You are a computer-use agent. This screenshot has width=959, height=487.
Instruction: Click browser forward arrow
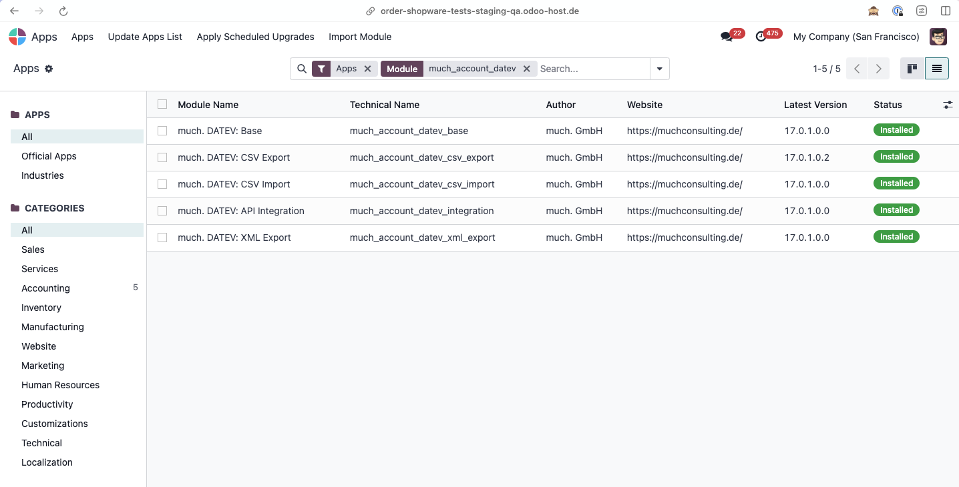(39, 11)
